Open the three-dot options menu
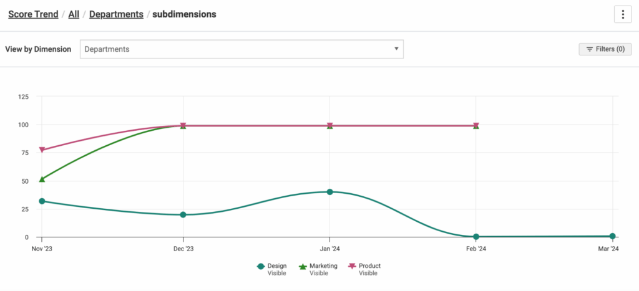The width and height of the screenshot is (639, 291). tap(623, 14)
